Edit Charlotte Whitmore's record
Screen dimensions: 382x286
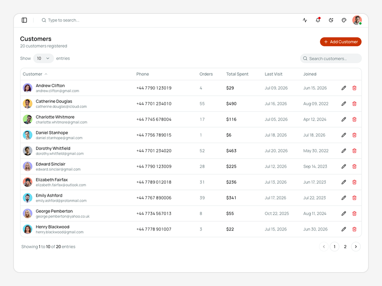344,119
